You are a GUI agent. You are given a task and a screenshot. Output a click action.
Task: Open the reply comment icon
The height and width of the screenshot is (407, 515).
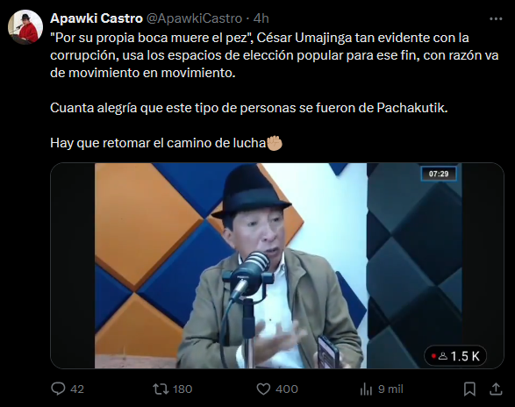[58, 389]
